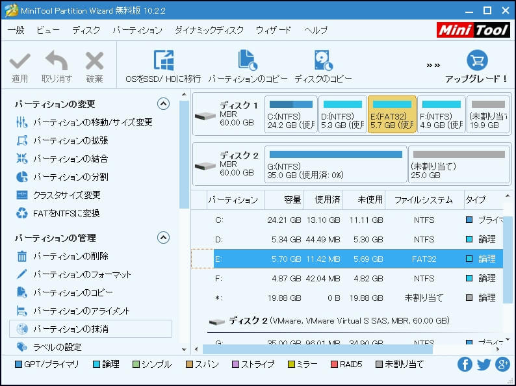Select ラベルの設定 action

(x=49, y=347)
